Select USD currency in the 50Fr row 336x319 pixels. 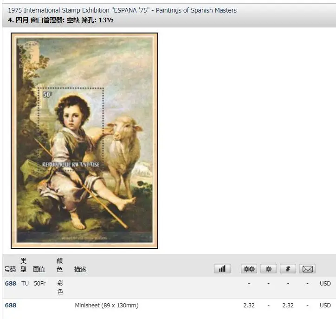(325, 283)
